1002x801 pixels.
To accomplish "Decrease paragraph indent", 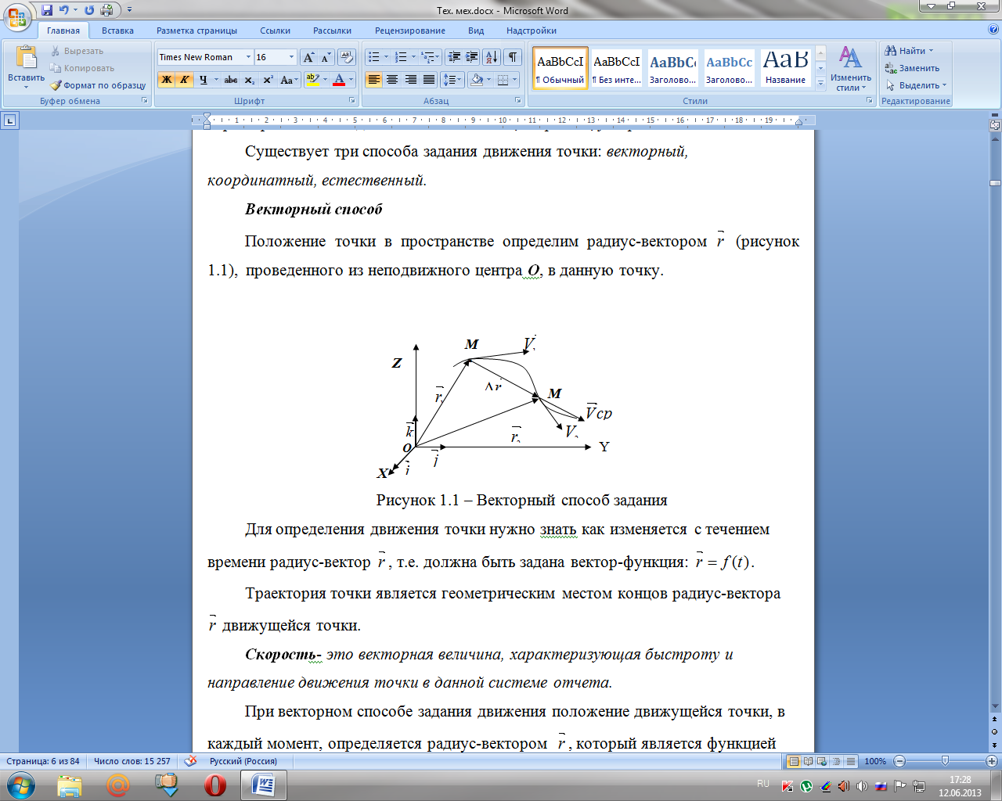I will click(x=454, y=57).
